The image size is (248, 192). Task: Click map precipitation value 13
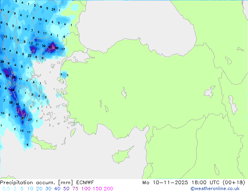[31, 43]
